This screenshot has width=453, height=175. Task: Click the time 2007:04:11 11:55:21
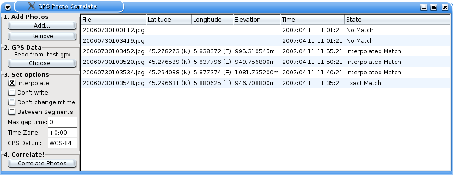pos(312,51)
